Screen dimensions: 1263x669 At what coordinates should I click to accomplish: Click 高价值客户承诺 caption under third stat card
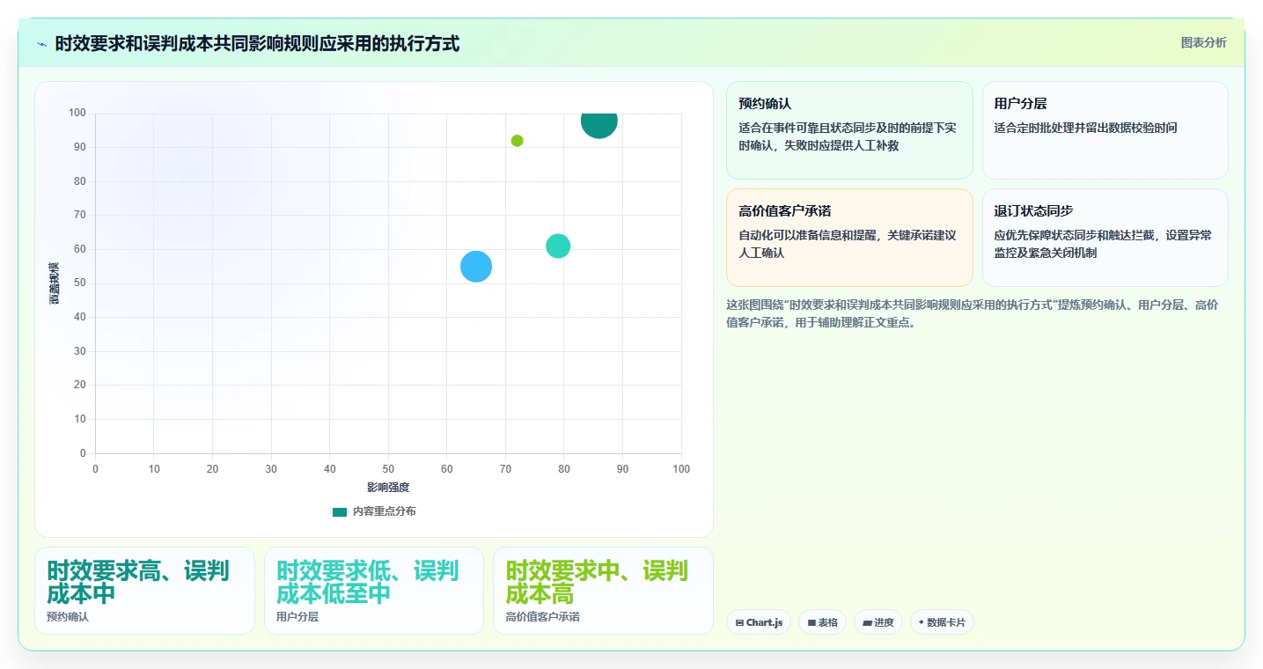542,617
